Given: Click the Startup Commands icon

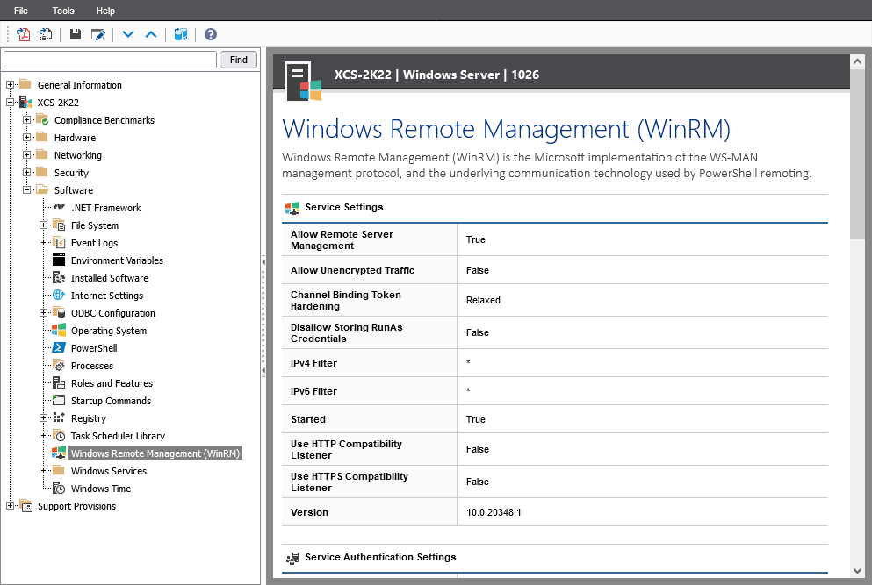Looking at the screenshot, I should click(59, 400).
